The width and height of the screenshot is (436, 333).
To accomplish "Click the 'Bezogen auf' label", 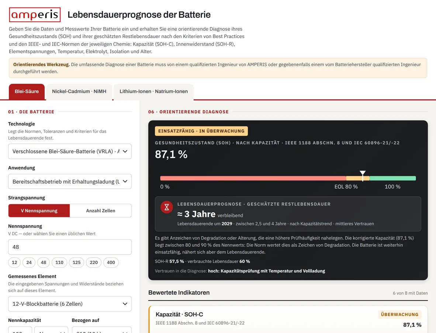I will pos(85,320).
